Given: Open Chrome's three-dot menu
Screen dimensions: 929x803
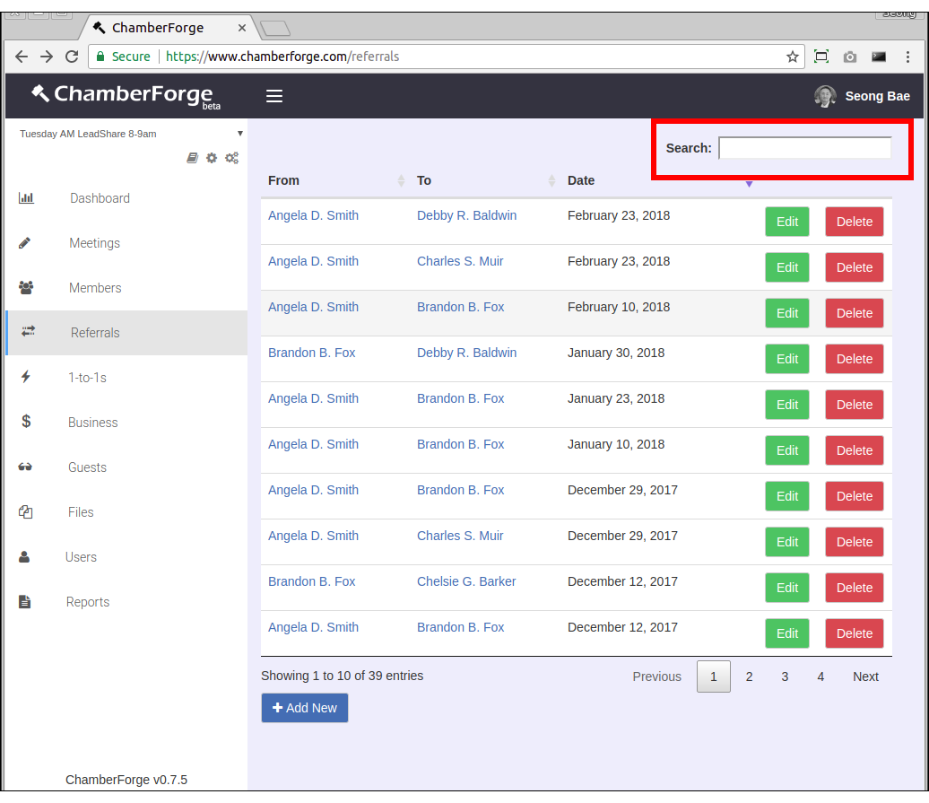Looking at the screenshot, I should click(908, 57).
